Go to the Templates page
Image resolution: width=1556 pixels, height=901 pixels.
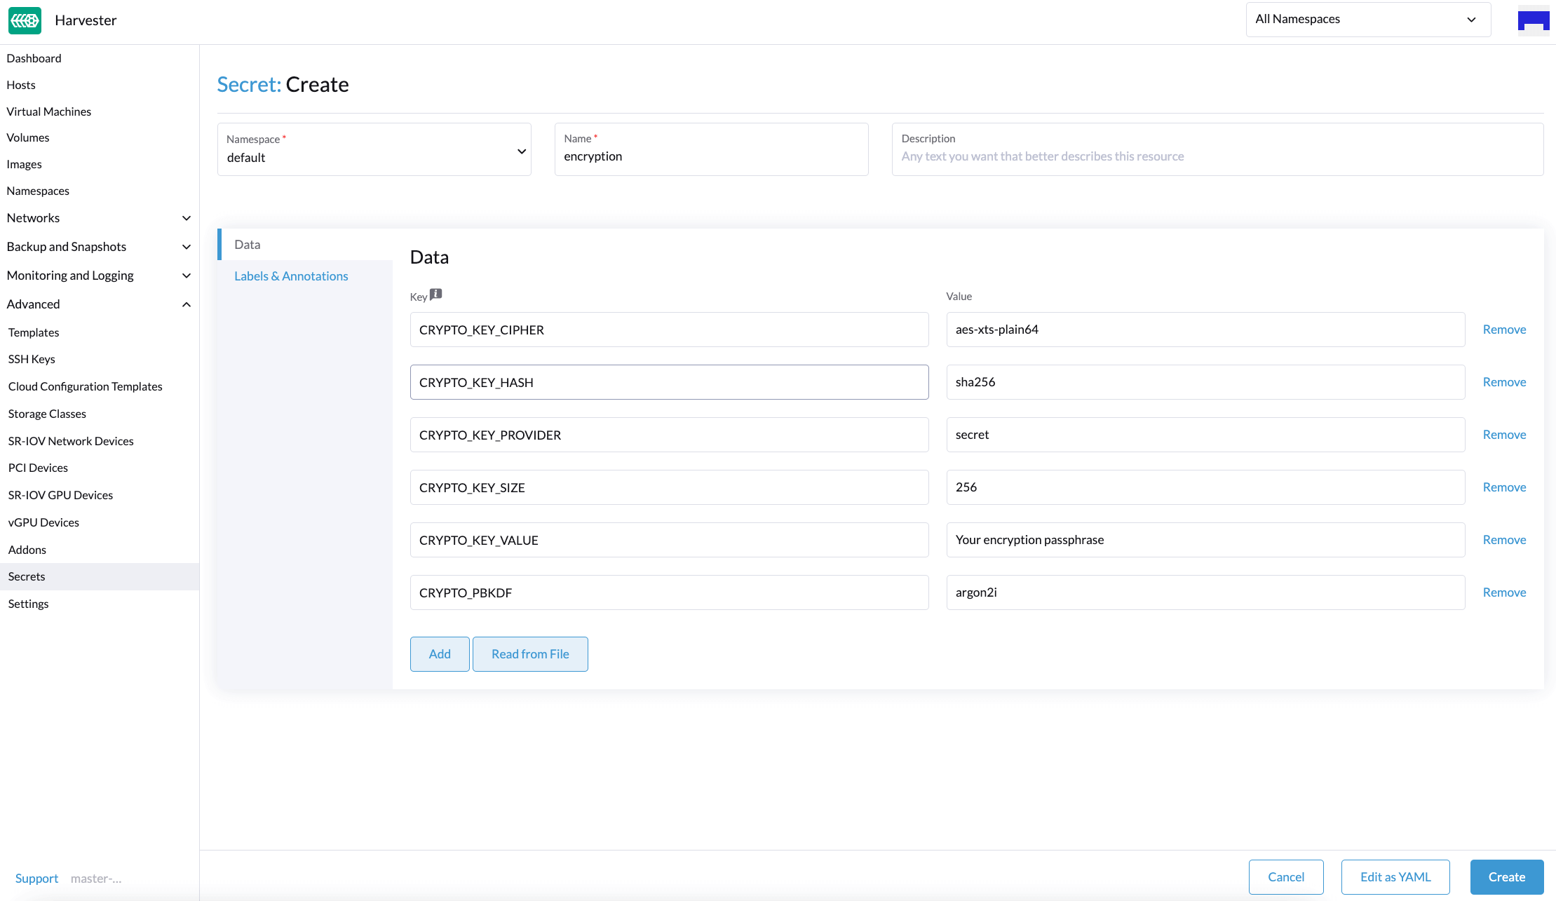click(x=33, y=332)
